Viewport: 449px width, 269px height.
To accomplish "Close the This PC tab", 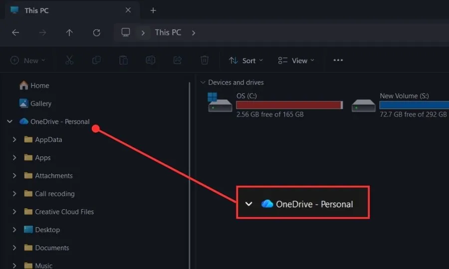I will coord(128,10).
